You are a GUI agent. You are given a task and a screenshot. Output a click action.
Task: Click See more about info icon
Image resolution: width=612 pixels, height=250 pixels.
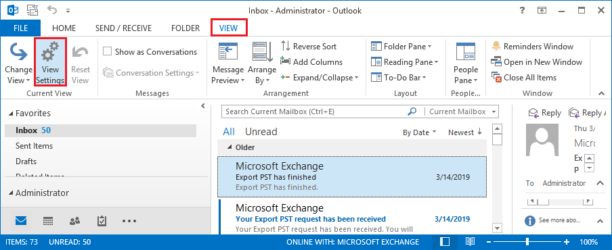click(x=529, y=221)
